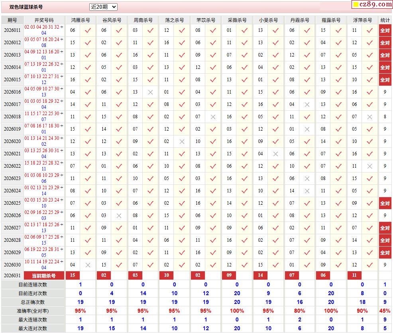Select the 采薇杀号 column header
Viewport: 393px width, 333px height.
237,20
